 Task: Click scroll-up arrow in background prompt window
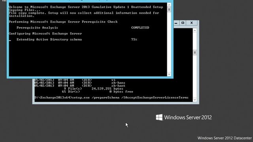[x=195, y=30]
